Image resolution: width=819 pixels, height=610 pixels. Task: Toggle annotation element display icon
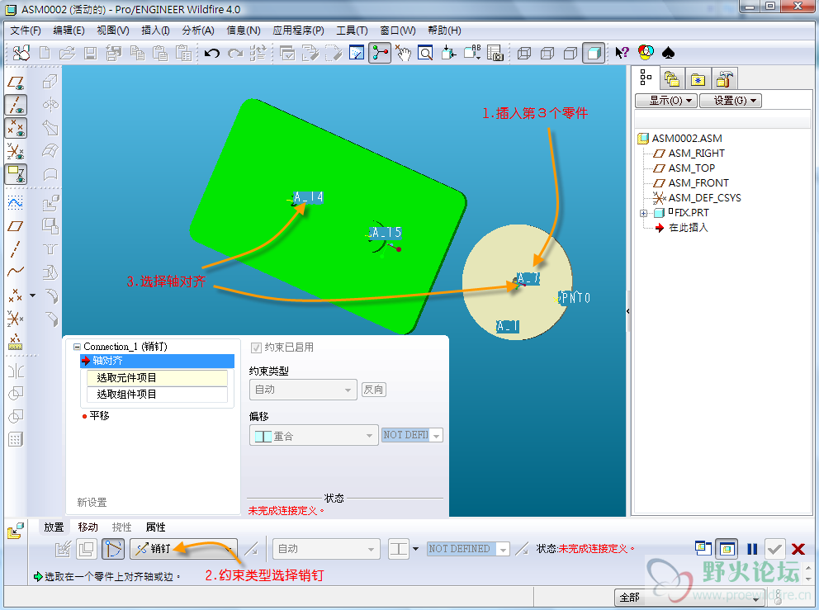click(16, 174)
